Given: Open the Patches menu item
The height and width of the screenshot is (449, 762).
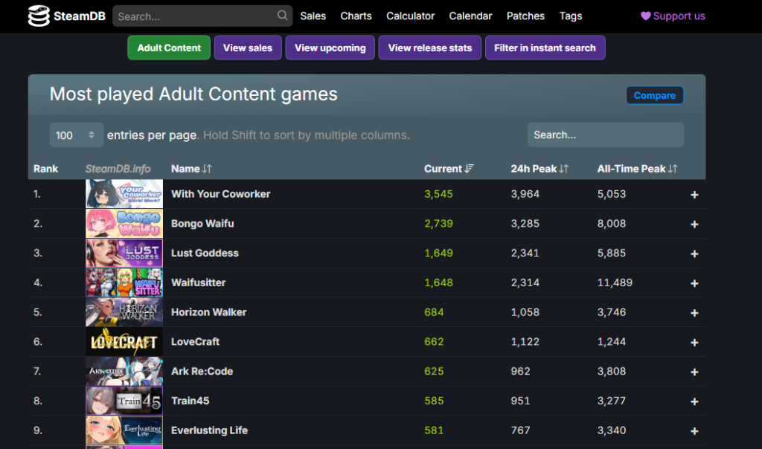Looking at the screenshot, I should 525,16.
